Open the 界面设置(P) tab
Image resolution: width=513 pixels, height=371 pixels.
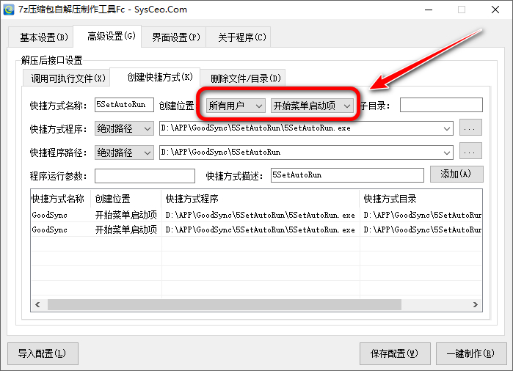coord(174,37)
